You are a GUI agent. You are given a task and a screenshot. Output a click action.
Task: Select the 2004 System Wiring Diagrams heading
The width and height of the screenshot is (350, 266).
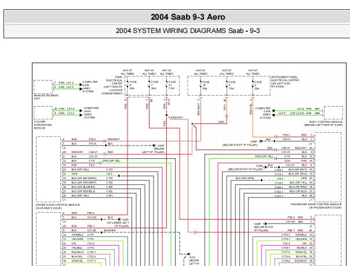coord(175,30)
